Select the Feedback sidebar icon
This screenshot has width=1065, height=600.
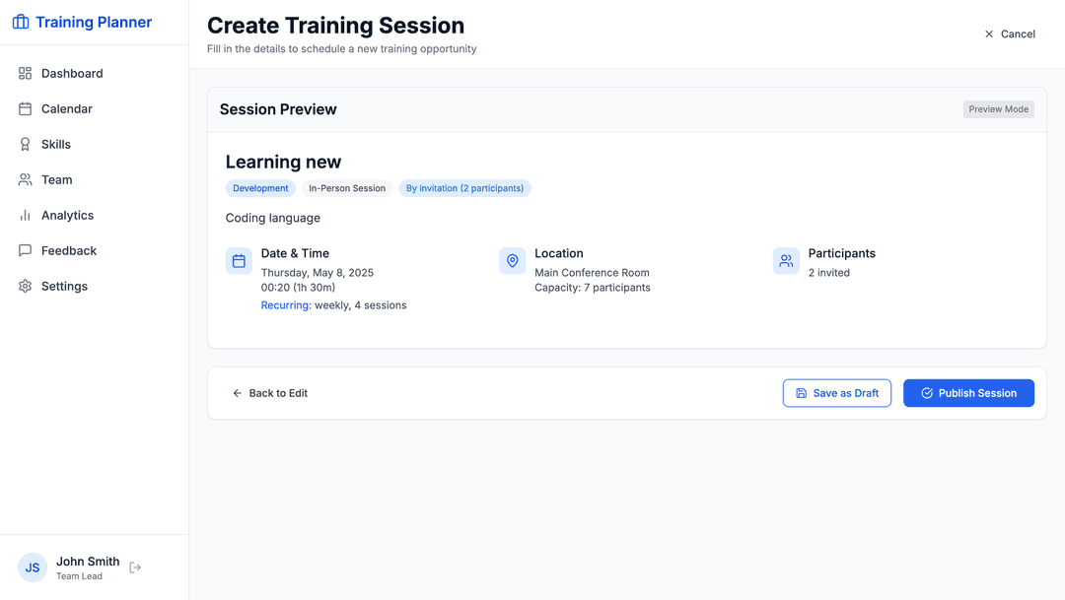click(x=25, y=250)
